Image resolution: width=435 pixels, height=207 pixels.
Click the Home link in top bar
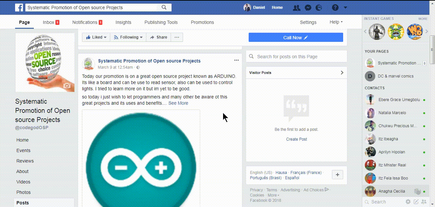coord(277,8)
